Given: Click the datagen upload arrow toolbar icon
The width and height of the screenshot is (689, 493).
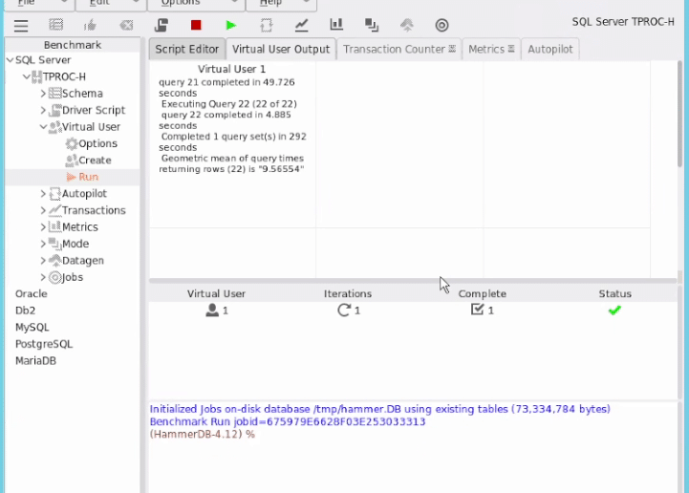Looking at the screenshot, I should pyautogui.click(x=407, y=25).
